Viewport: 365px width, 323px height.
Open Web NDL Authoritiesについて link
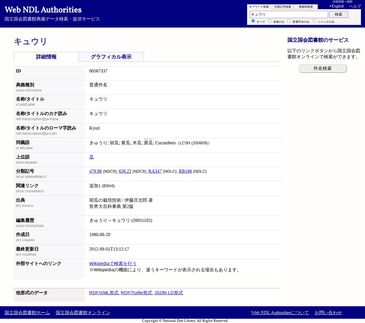(280, 313)
